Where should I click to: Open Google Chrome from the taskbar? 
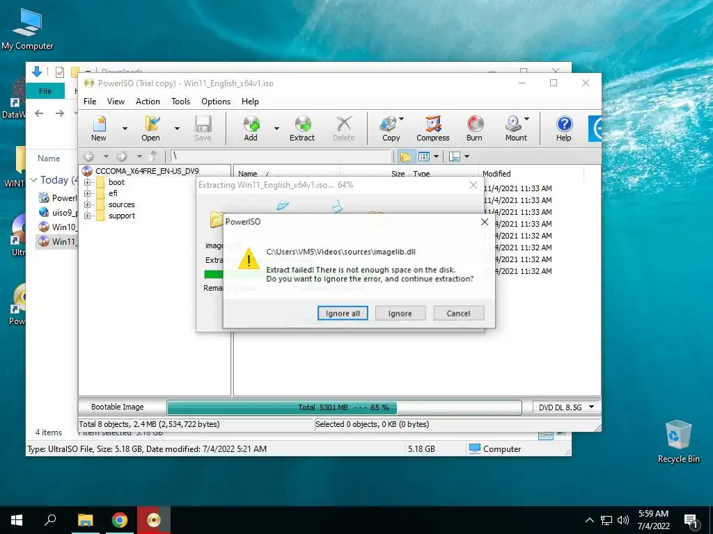click(x=120, y=520)
